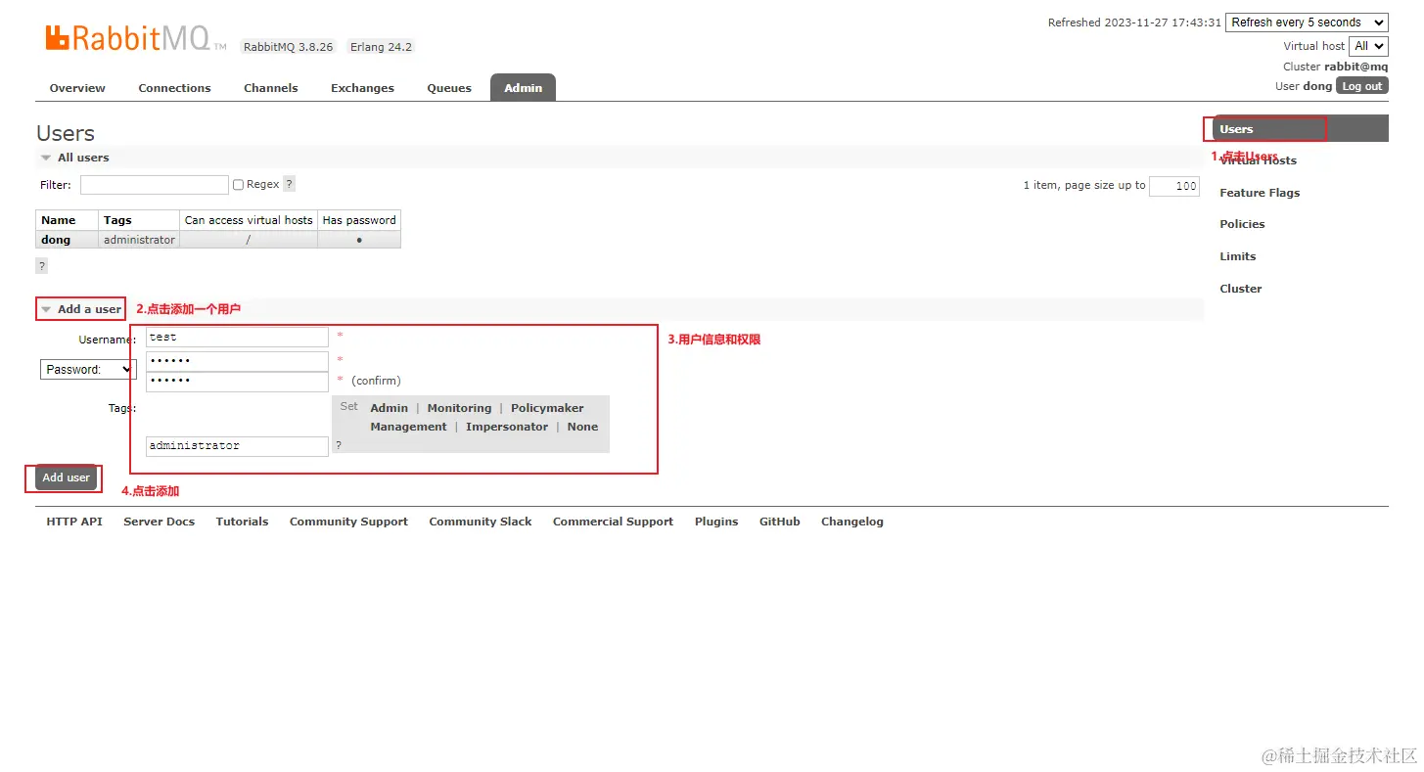This screenshot has height=772, width=1424.
Task: Collapse the Add a user section
Action: pos(81,309)
